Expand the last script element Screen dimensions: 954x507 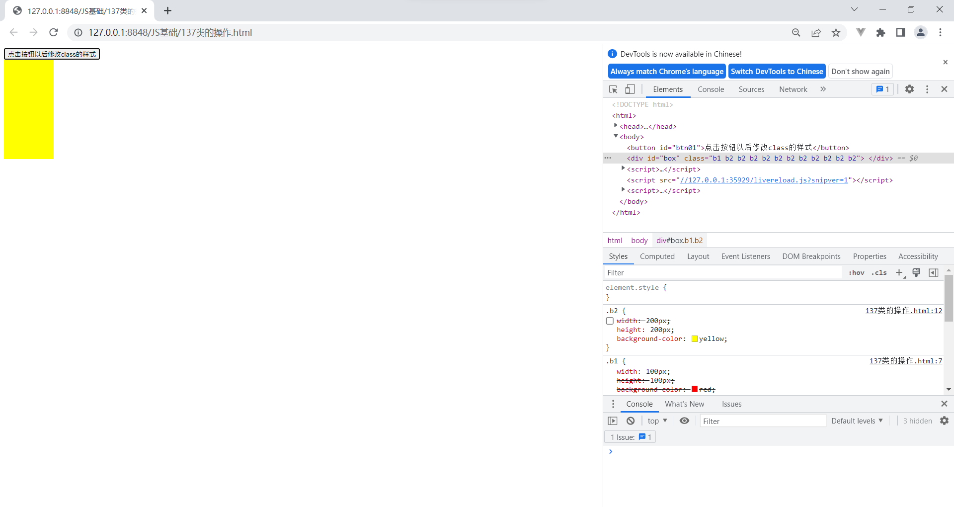point(623,190)
